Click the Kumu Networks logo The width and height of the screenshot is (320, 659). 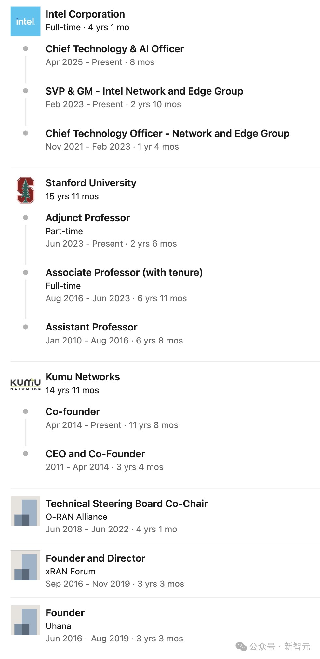(25, 384)
